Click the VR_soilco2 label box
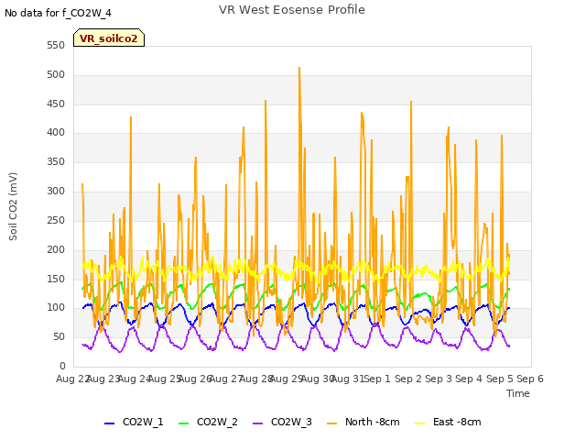The height and width of the screenshot is (440, 586). click(109, 38)
